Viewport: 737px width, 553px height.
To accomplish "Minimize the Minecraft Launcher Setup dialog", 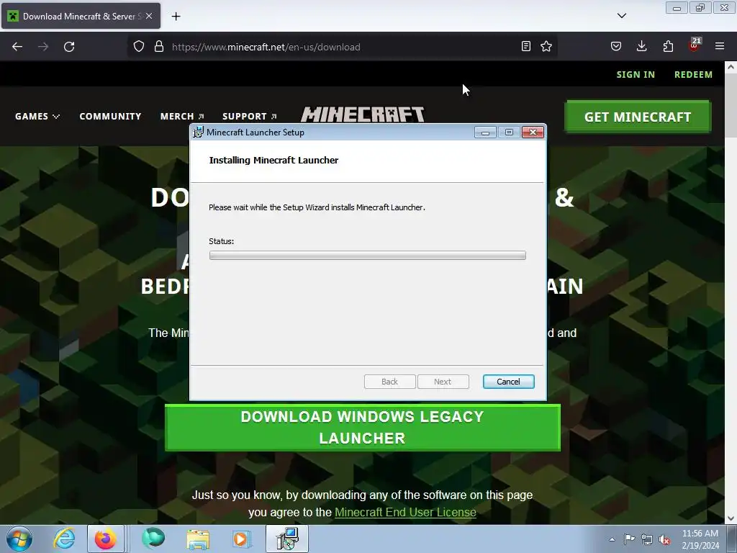I will pyautogui.click(x=486, y=132).
